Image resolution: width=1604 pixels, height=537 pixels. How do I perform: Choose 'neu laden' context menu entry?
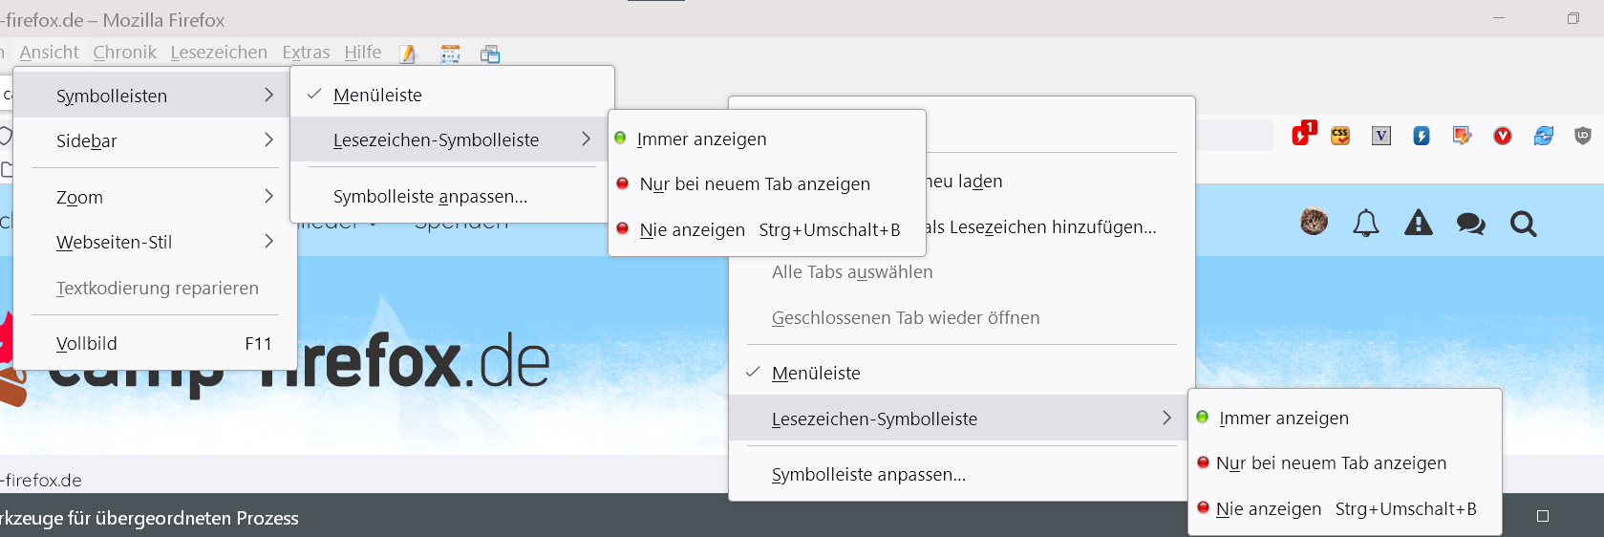pos(965,181)
